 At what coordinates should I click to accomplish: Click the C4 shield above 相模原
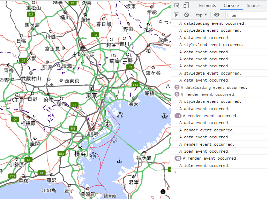(15, 119)
